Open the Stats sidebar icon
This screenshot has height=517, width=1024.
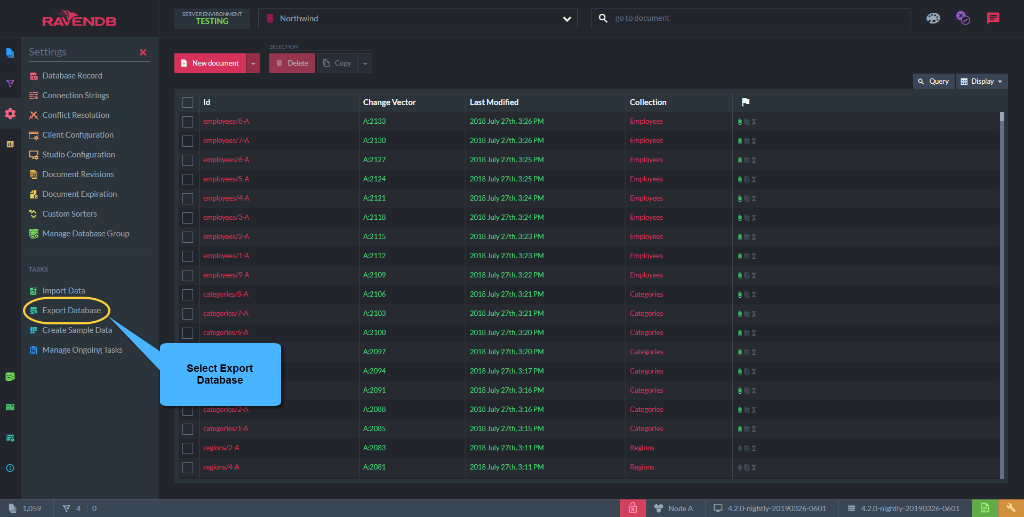click(10, 144)
